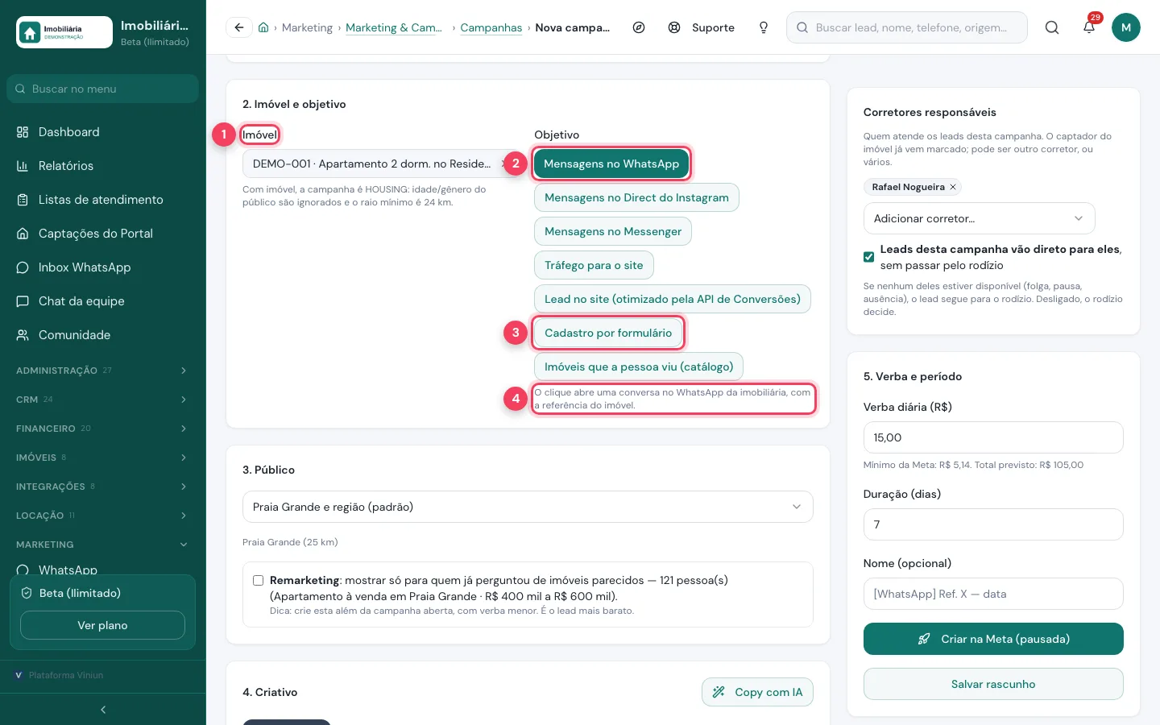This screenshot has height=725, width=1160.
Task: Click the Duração (dias) field
Action: tap(993, 524)
